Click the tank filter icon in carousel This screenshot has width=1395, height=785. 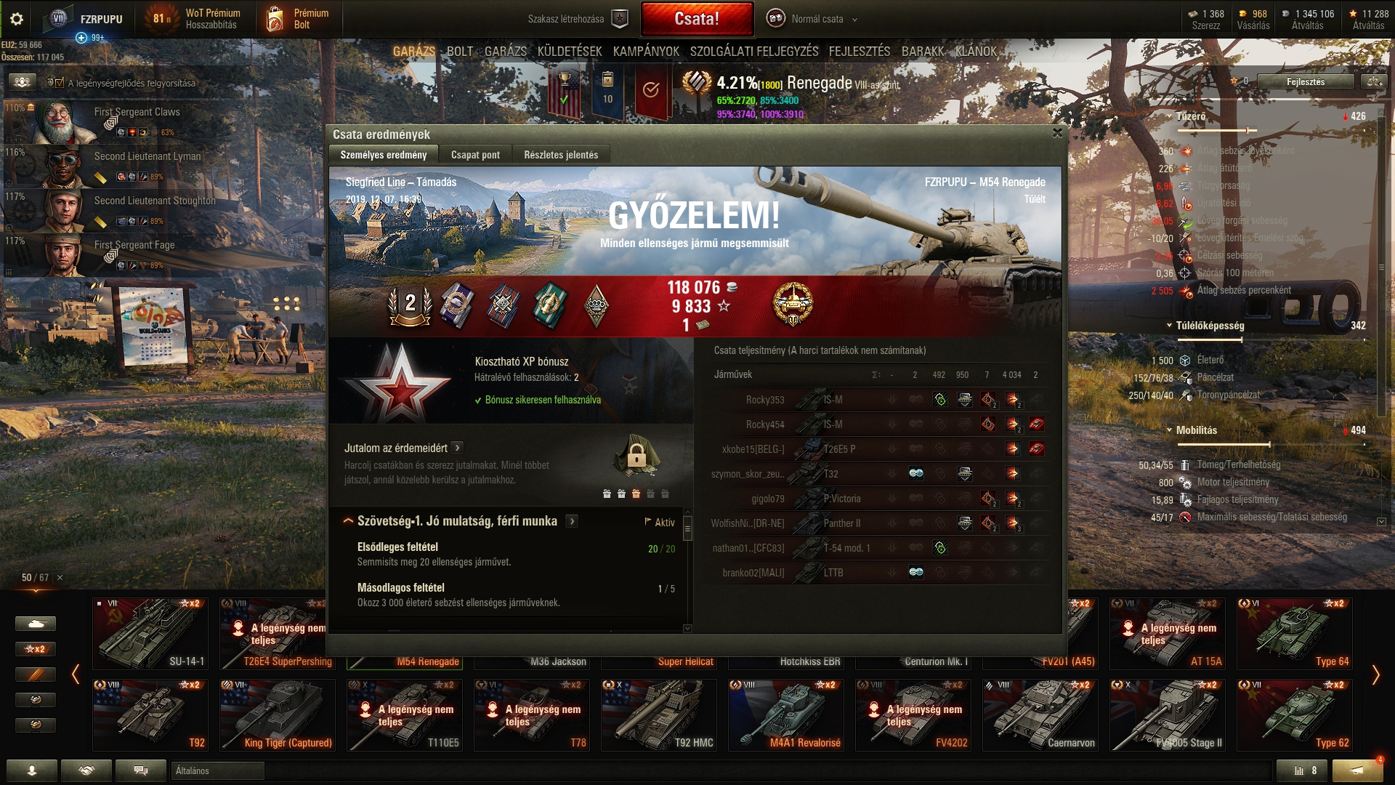(x=35, y=624)
